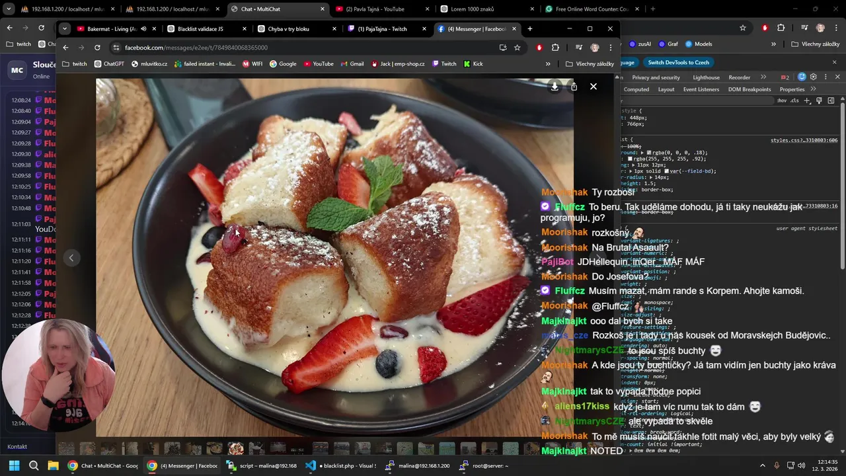Open the ChatGPT bookmark
The height and width of the screenshot is (476, 846).
109,64
